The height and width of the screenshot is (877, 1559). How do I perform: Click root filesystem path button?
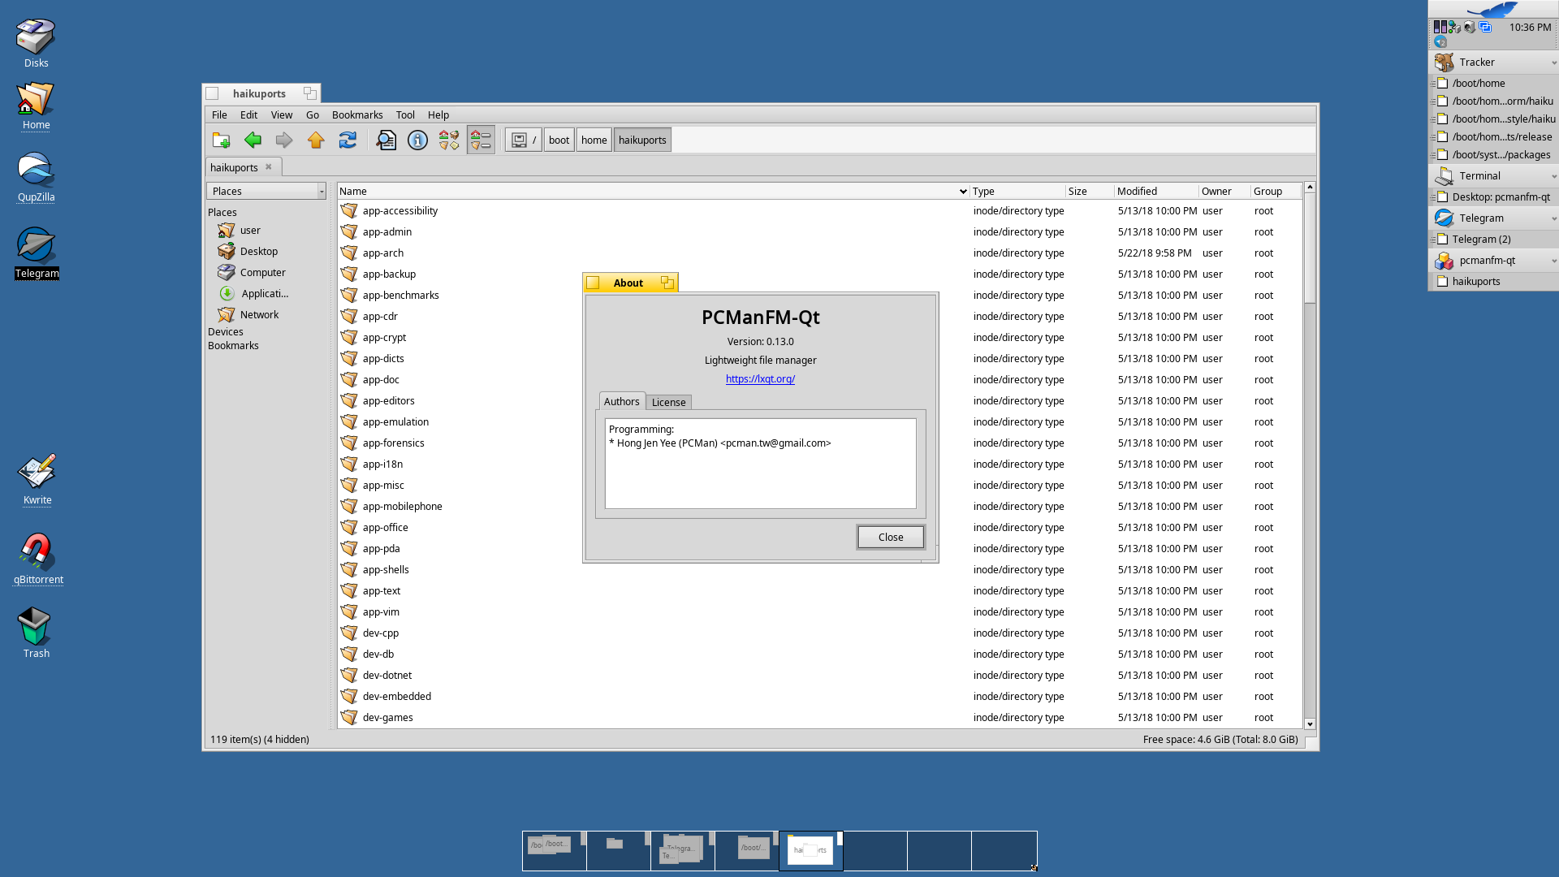tap(524, 140)
